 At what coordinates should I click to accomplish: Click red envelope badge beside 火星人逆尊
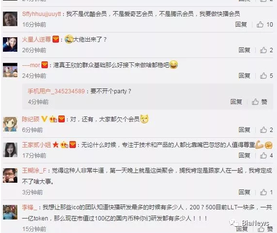point(55,39)
